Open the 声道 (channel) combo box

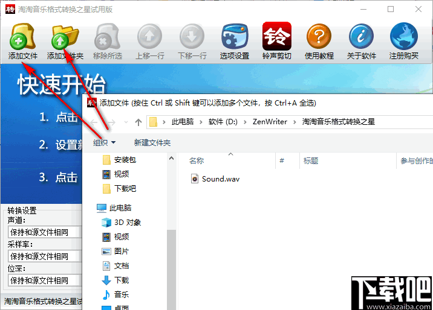45,232
